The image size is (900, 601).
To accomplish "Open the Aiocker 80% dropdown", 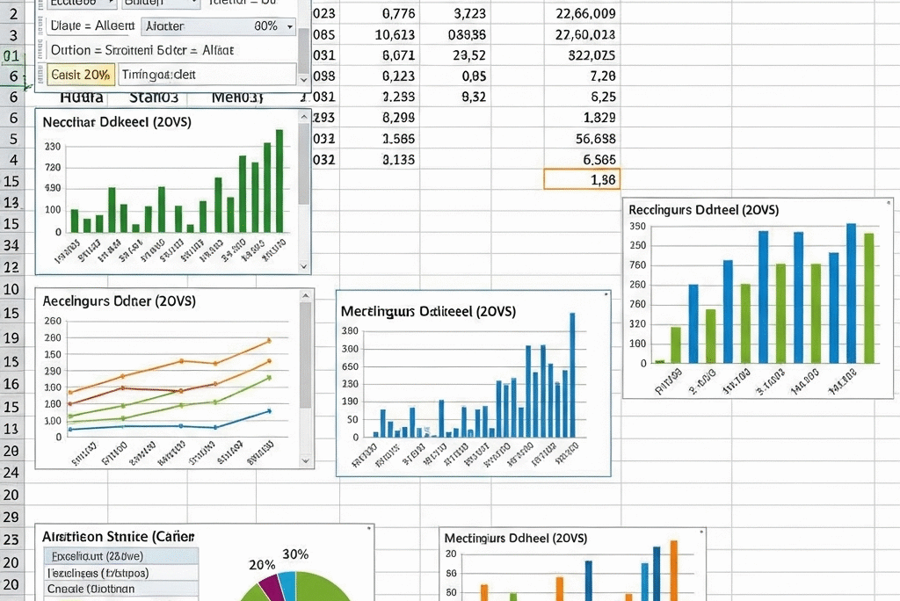I will tap(219, 26).
